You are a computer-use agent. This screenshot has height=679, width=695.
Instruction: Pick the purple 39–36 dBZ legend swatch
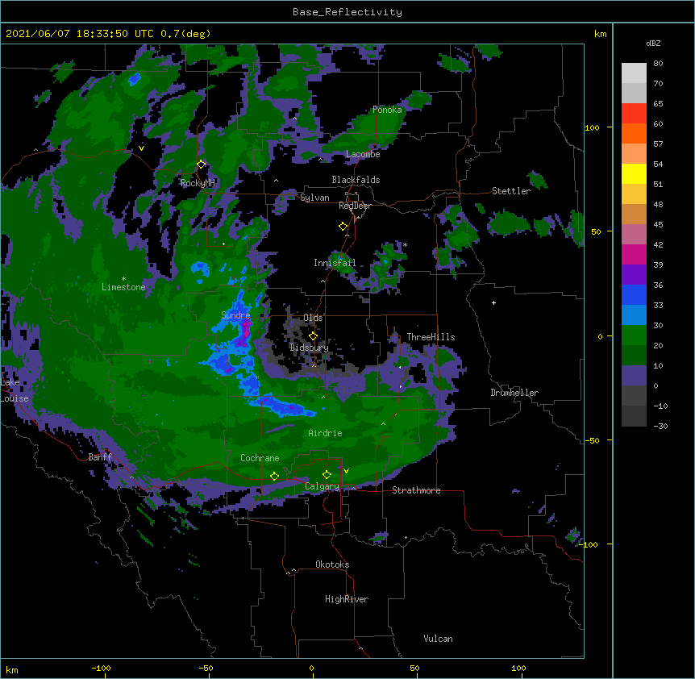coord(634,275)
